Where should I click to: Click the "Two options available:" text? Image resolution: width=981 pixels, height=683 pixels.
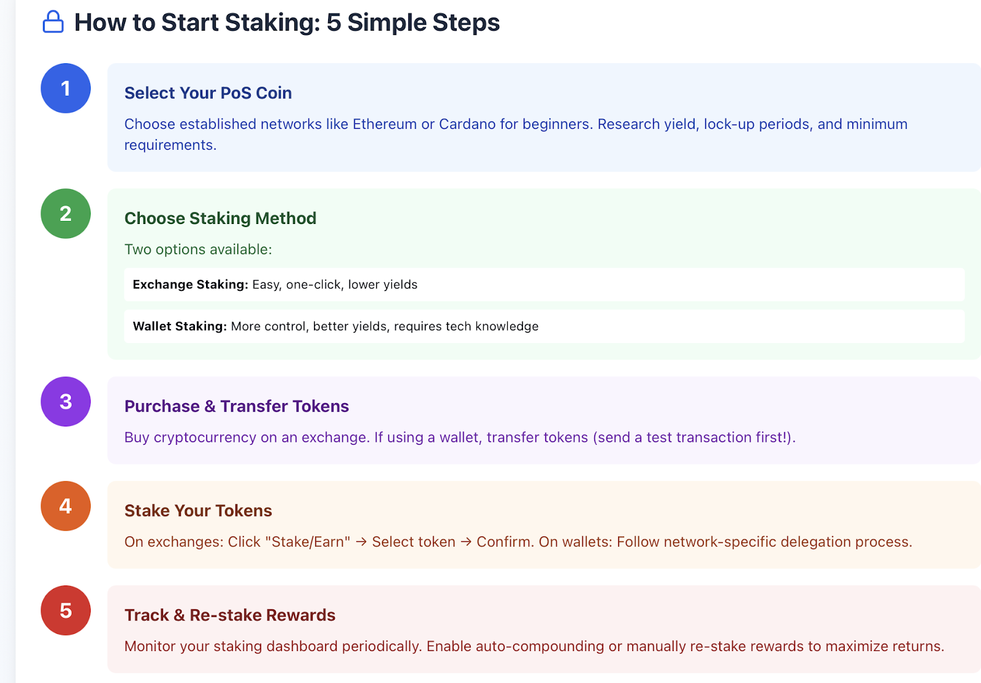[x=198, y=250]
